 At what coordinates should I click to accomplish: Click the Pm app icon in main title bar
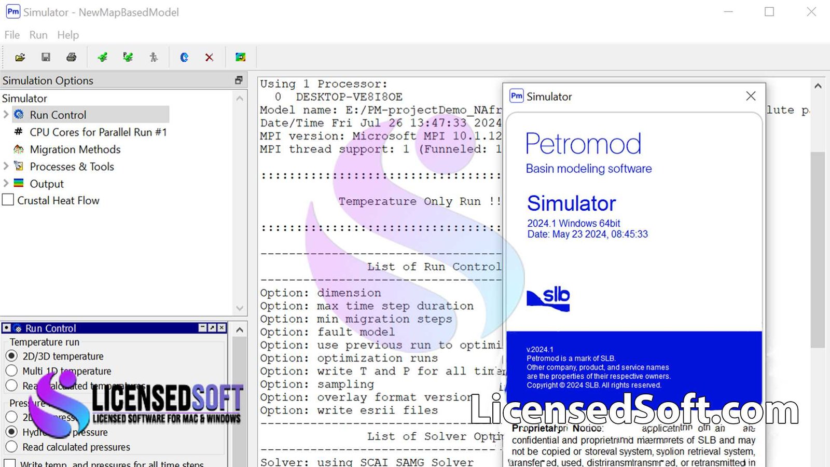click(x=13, y=11)
